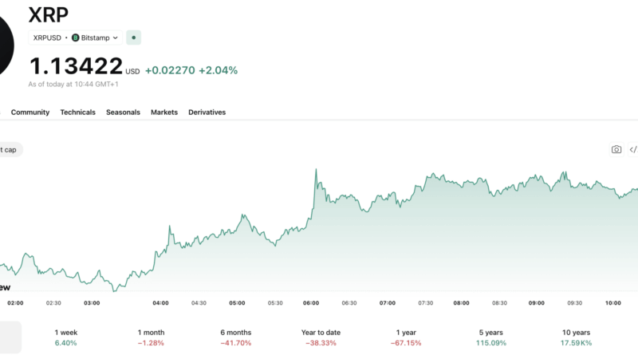638x355 pixels.
Task: Take a chart snapshot with camera icon
Action: (616, 149)
